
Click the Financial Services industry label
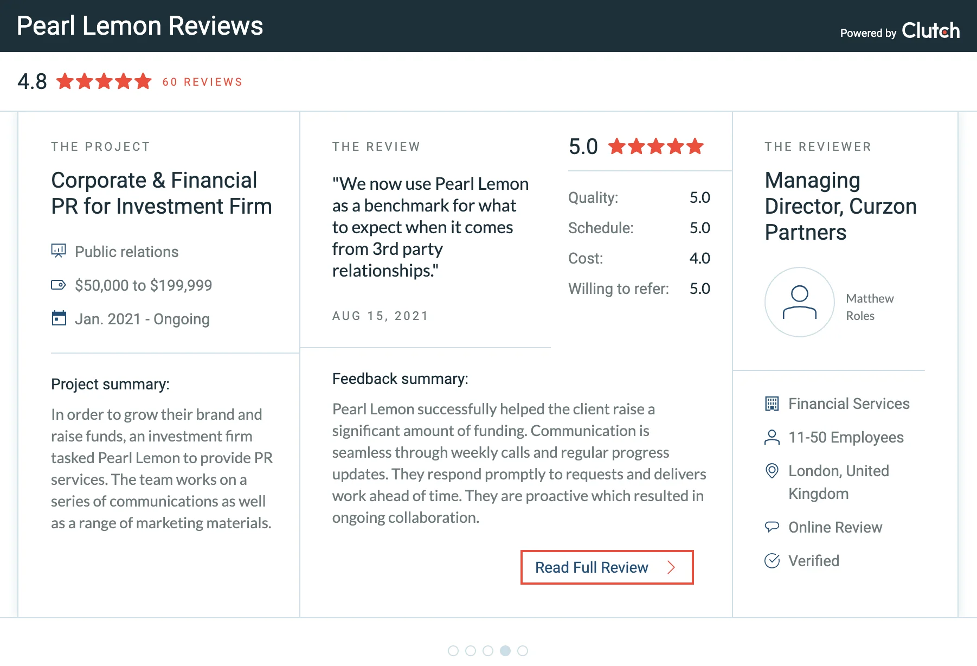849,404
